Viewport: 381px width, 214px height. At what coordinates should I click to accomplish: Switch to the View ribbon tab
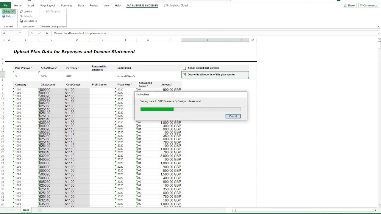106,5
